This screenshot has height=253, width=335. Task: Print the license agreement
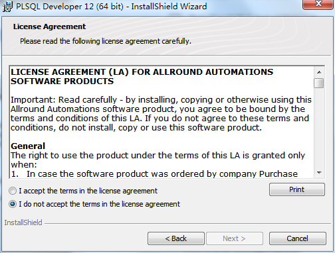point(297,189)
